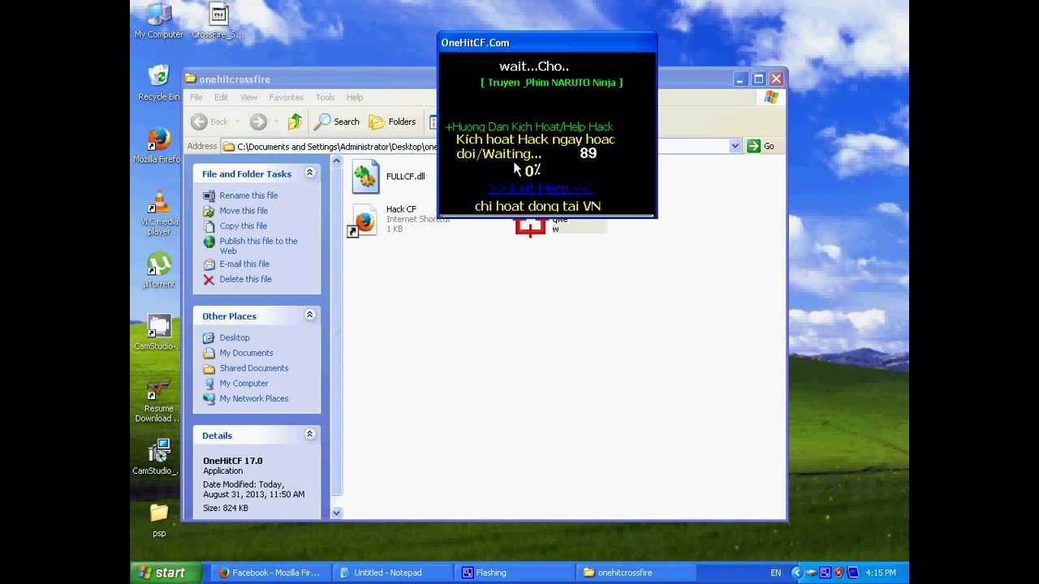1039x584 pixels.
Task: Switch to Untitled Notepad taskbar item
Action: [x=391, y=573]
